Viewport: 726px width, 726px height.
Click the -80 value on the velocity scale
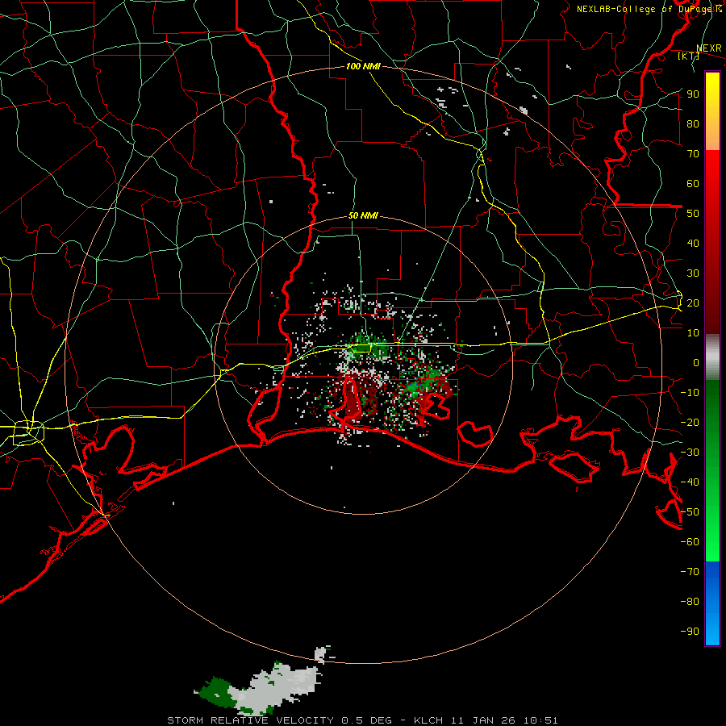[x=690, y=602]
